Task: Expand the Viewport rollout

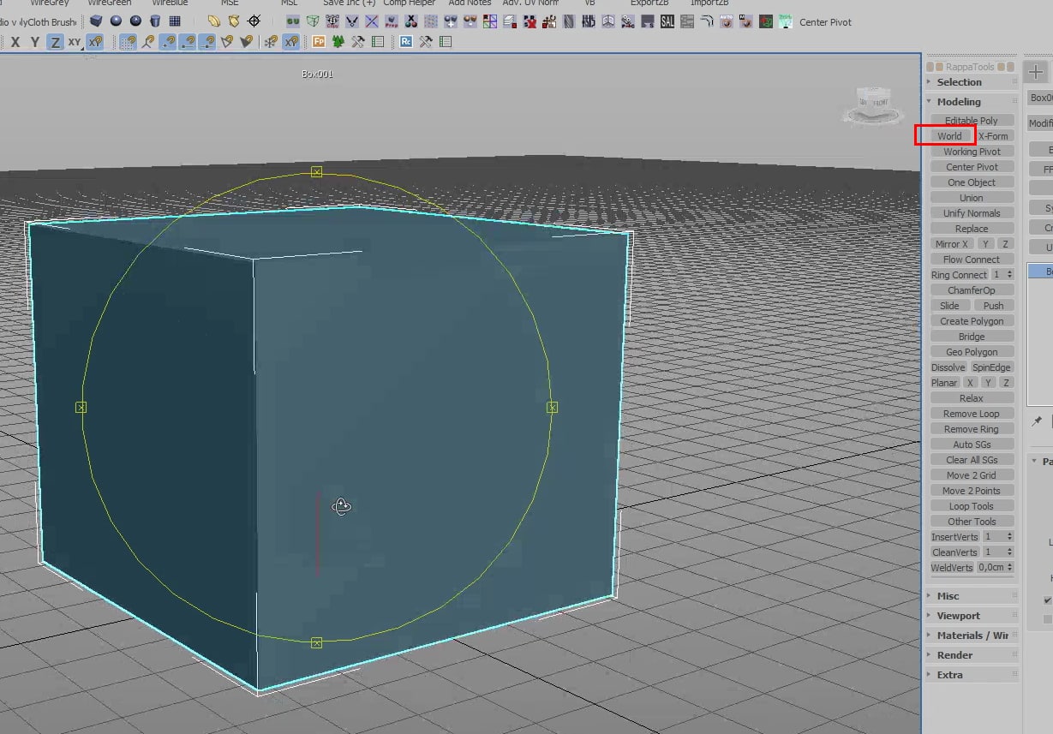Action: (972, 616)
